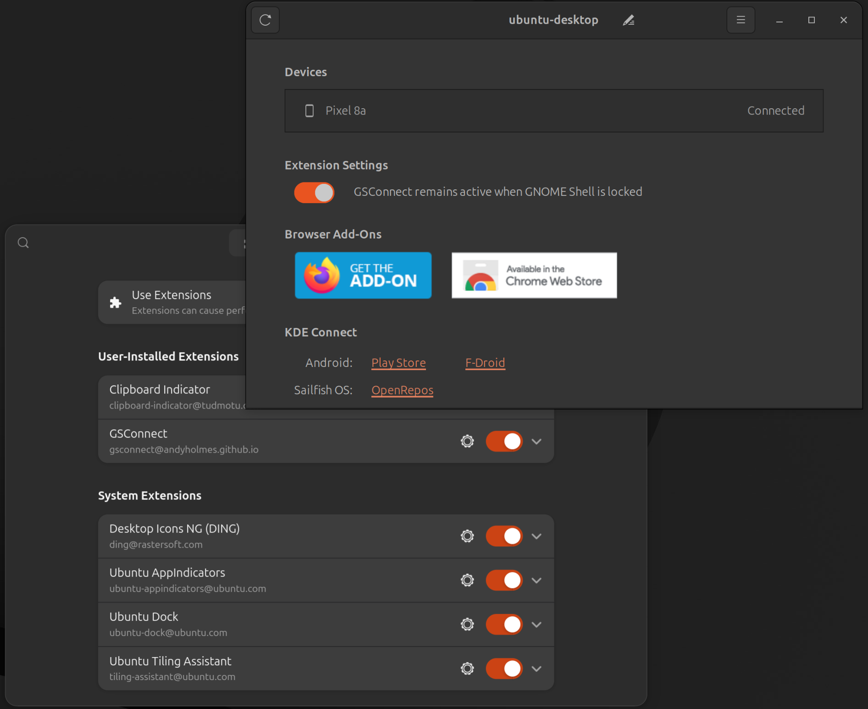Expand Desktop Icons NG details chevron
Screen dimensions: 868x709
(536, 536)
